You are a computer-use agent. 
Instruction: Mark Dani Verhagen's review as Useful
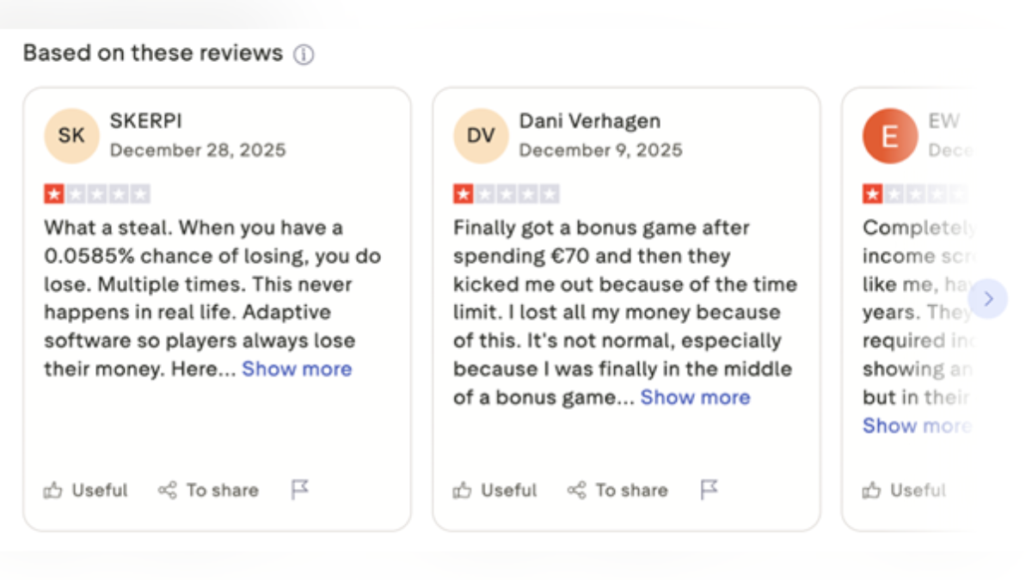pos(495,491)
